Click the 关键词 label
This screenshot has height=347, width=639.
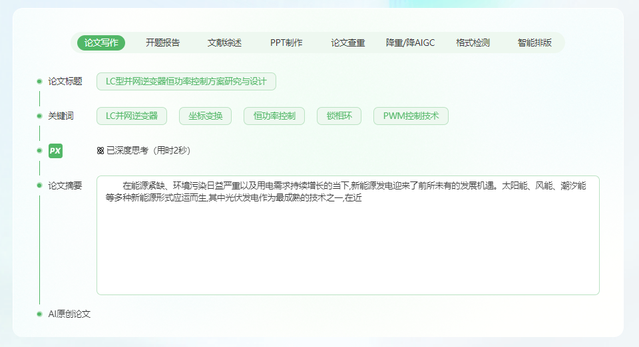click(x=61, y=116)
